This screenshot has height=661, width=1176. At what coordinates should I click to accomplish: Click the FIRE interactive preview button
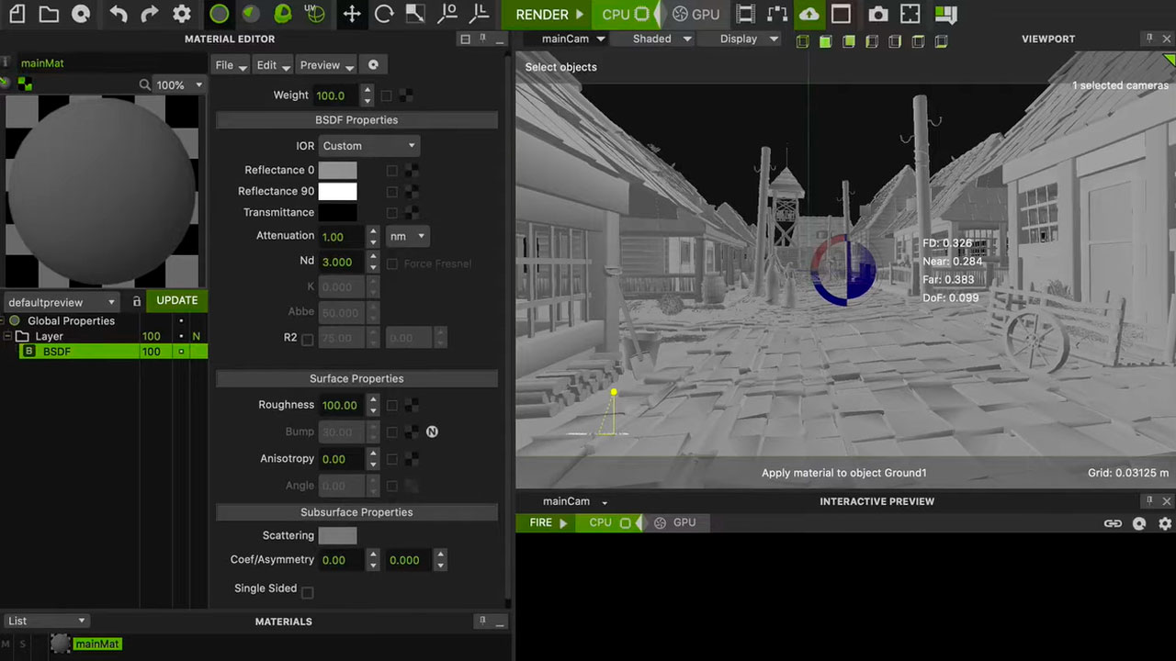click(548, 522)
